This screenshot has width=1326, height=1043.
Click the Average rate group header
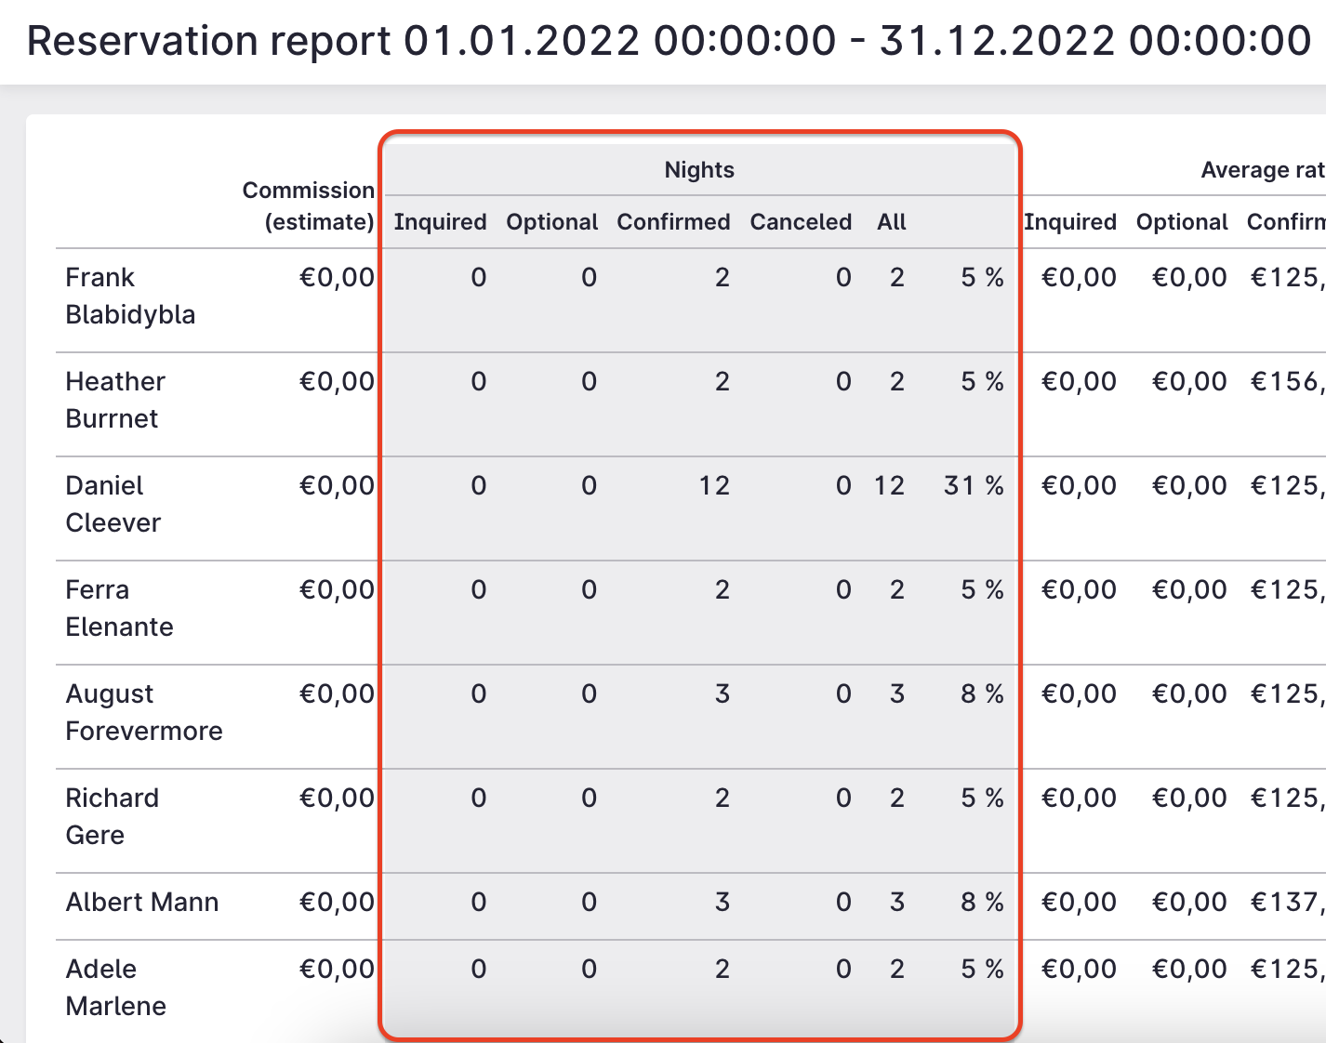pos(1263,169)
